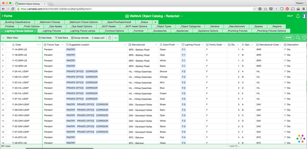Open the base title dropdown caret
This screenshot has height=149, width=307.
point(182,16)
